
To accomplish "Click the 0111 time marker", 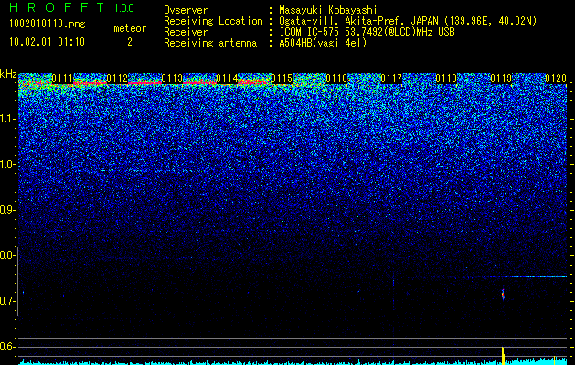I will (62, 78).
